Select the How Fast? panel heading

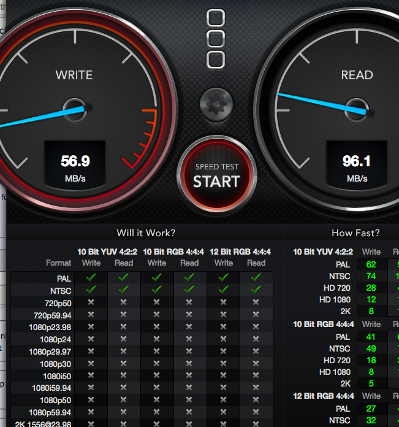355,233
